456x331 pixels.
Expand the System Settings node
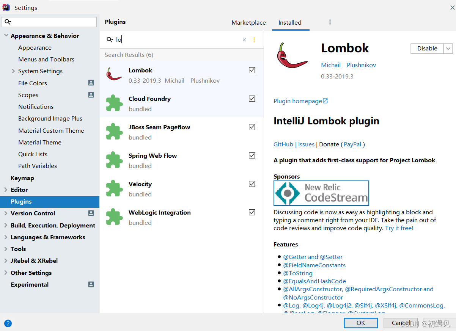click(x=13, y=71)
